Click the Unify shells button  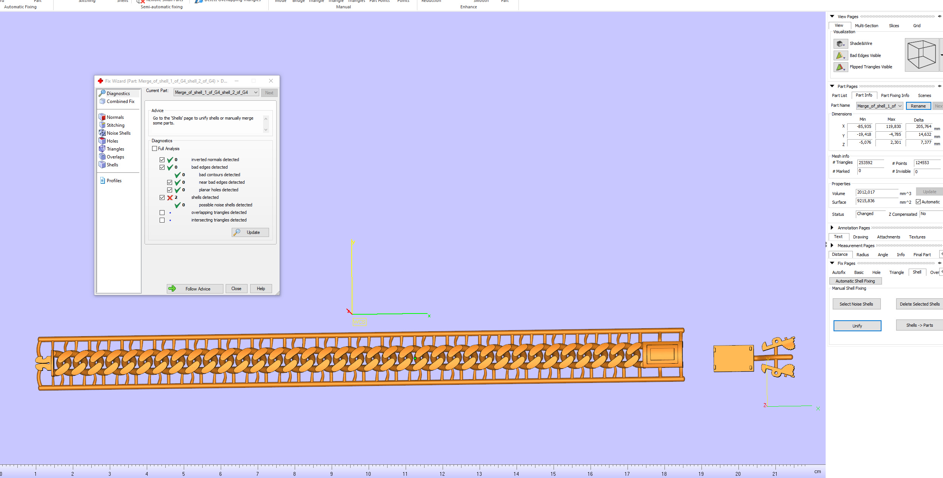click(857, 326)
